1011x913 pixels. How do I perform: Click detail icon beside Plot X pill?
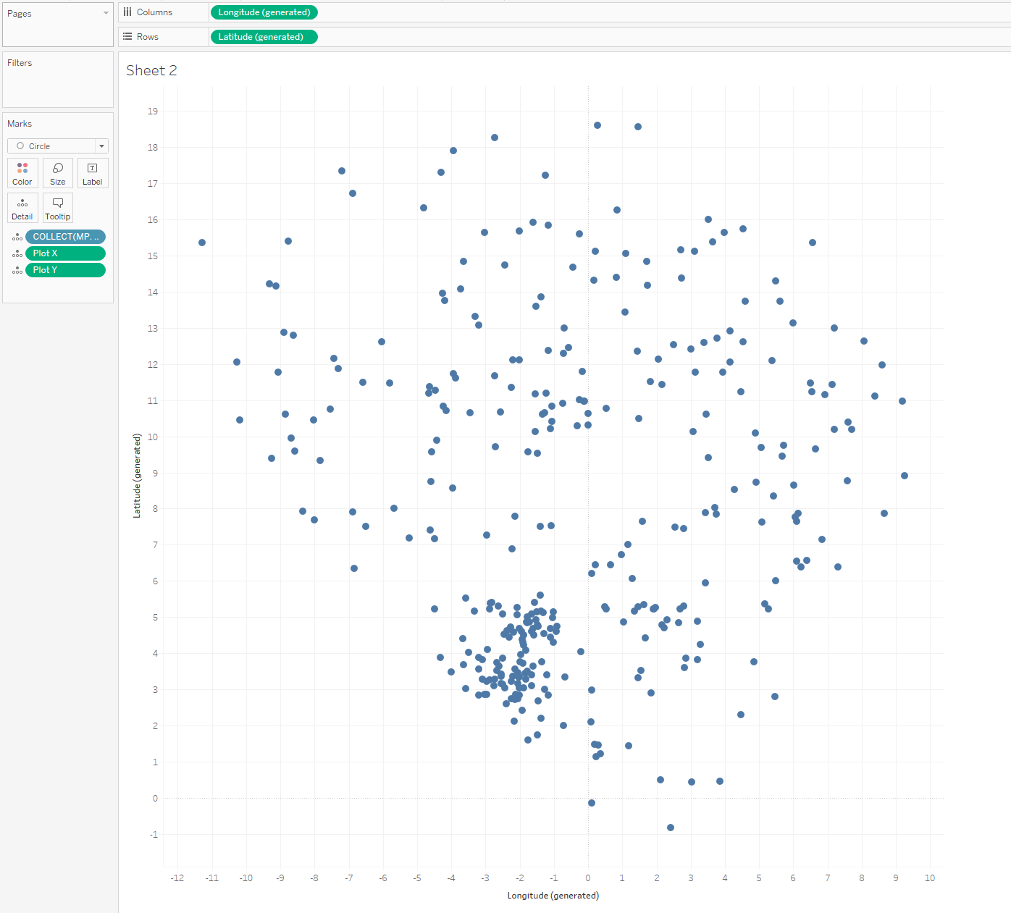pos(17,253)
